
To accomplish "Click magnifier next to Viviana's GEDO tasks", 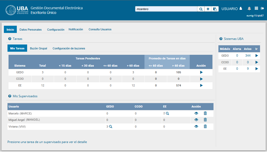I will [x=111, y=127].
